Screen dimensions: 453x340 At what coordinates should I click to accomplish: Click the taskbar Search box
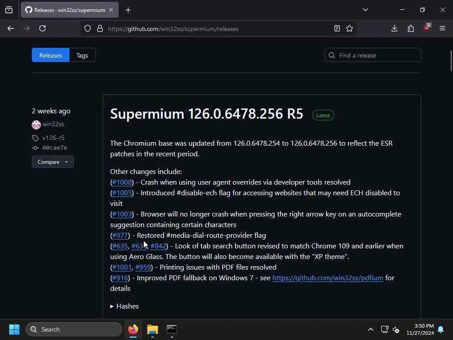pyautogui.click(x=74, y=329)
